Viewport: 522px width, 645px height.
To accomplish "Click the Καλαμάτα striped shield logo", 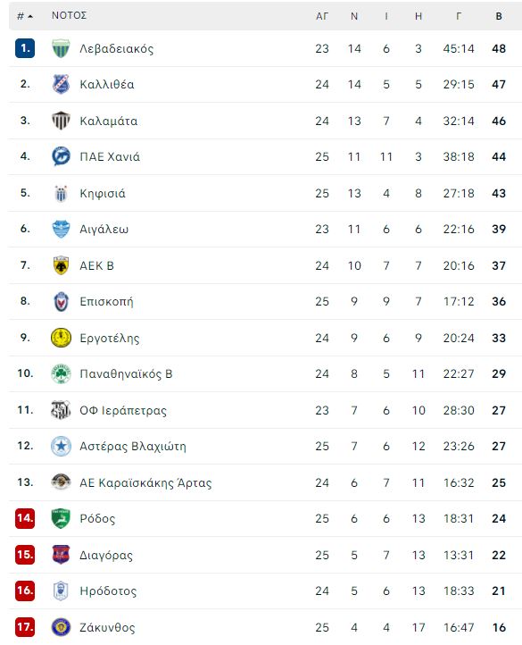I will (x=61, y=121).
